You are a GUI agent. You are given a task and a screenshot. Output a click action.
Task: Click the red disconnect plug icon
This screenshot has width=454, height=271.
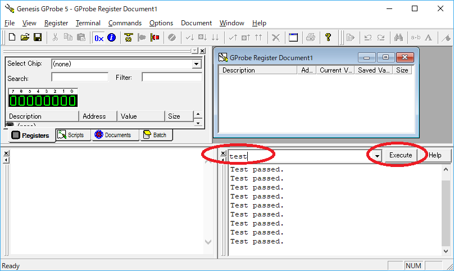pos(155,38)
